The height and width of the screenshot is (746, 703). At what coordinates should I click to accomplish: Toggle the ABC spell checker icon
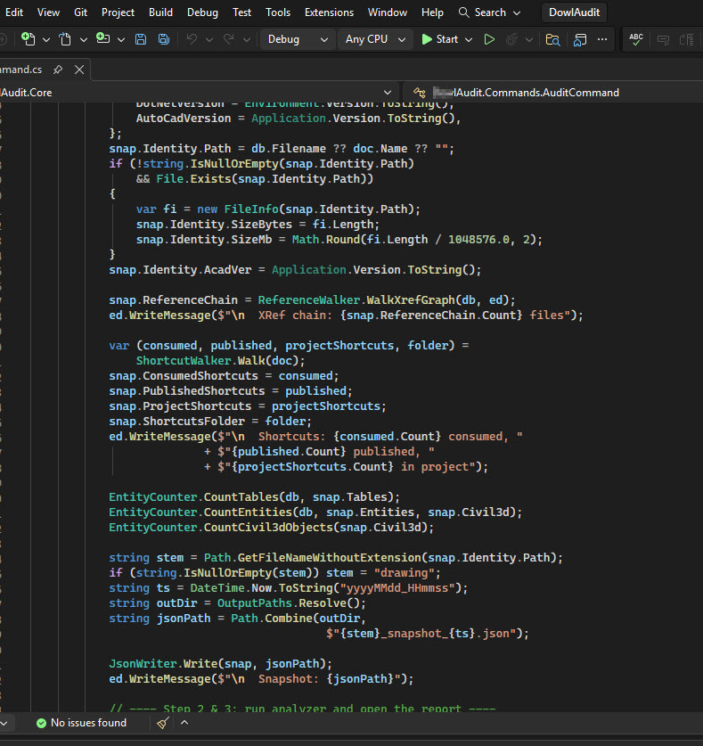point(636,39)
